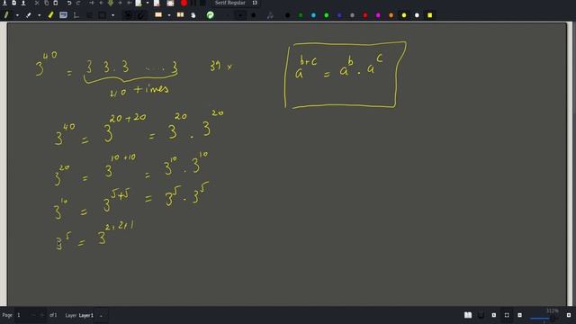Open Pen tool options dropdown
Viewport: 576px width, 324px height.
point(17,15)
